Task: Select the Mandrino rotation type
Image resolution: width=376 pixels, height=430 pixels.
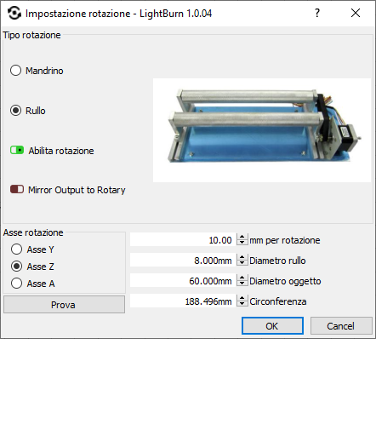Action: pyautogui.click(x=15, y=71)
